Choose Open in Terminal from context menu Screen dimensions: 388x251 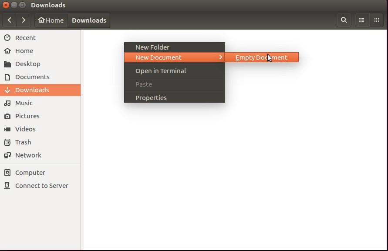[161, 70]
